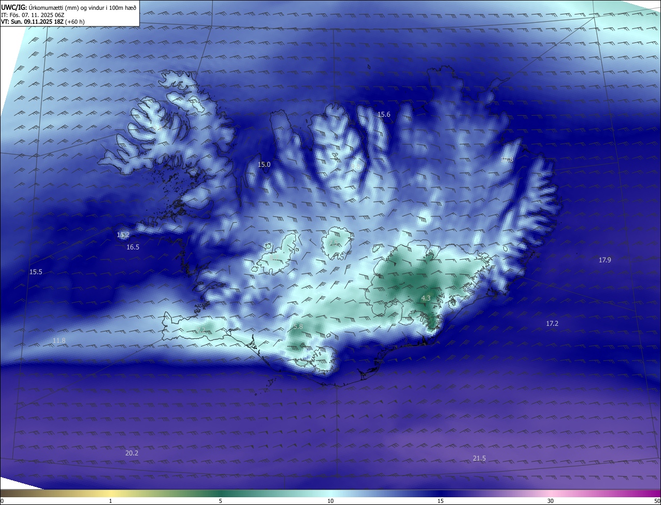Click the color scale tick label 0

click(x=2, y=501)
